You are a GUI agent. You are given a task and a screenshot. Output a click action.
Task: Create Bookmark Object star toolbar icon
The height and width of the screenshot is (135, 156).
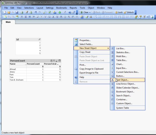click(x=65, y=17)
